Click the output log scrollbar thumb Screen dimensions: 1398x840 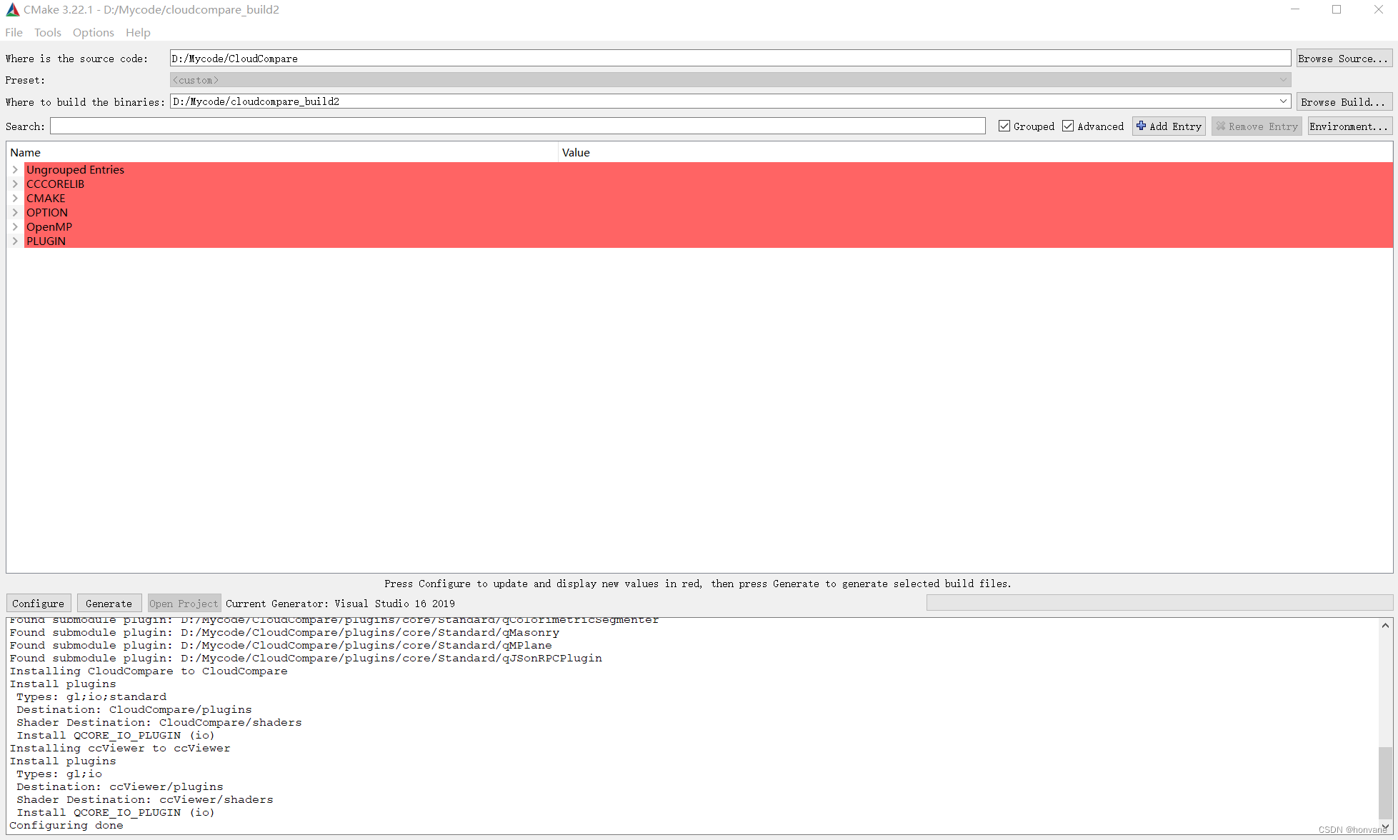point(1385,782)
